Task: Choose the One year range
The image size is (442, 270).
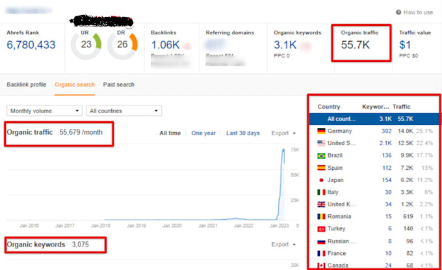Action: pos(203,133)
